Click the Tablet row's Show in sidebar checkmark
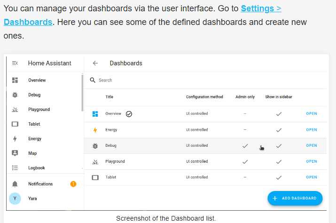The image size is (336, 223). 279,177
